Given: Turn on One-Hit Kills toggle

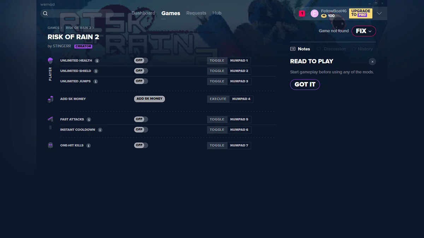Looking at the screenshot, I should 141,145.
